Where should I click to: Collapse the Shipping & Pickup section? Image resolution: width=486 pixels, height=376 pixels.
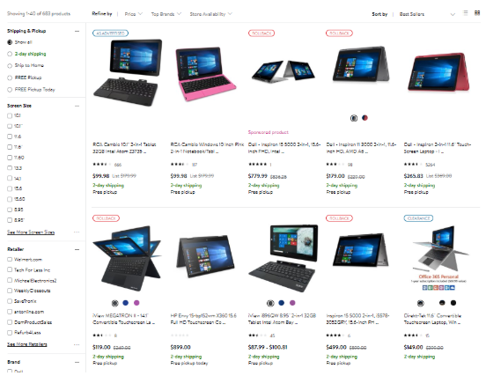pos(77,31)
